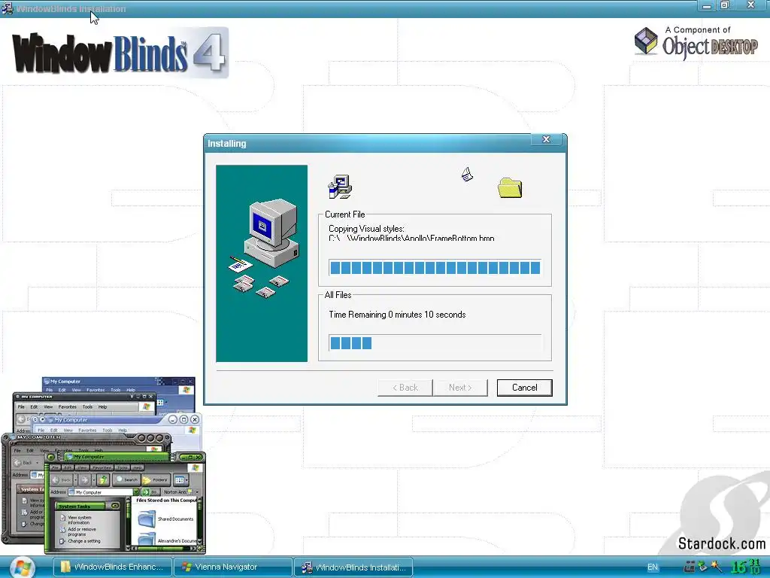Viewport: 770px width, 578px height.
Task: Click the WindowBlinds 4 logo
Action: [120, 53]
